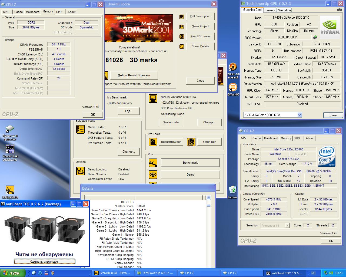Click the Windows пуск start button
Viewport: 346px width, 277px height.
(x=13, y=273)
